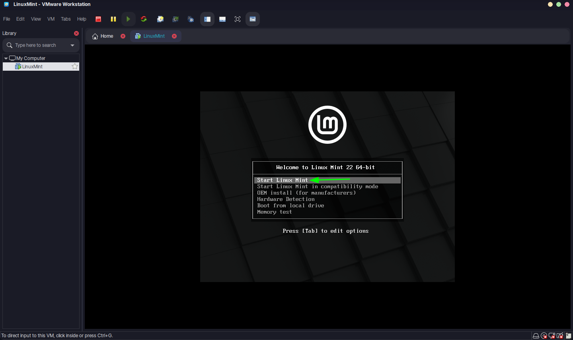Toggle the thumbnail bar view button
The width and height of the screenshot is (573, 340).
pyautogui.click(x=222, y=19)
